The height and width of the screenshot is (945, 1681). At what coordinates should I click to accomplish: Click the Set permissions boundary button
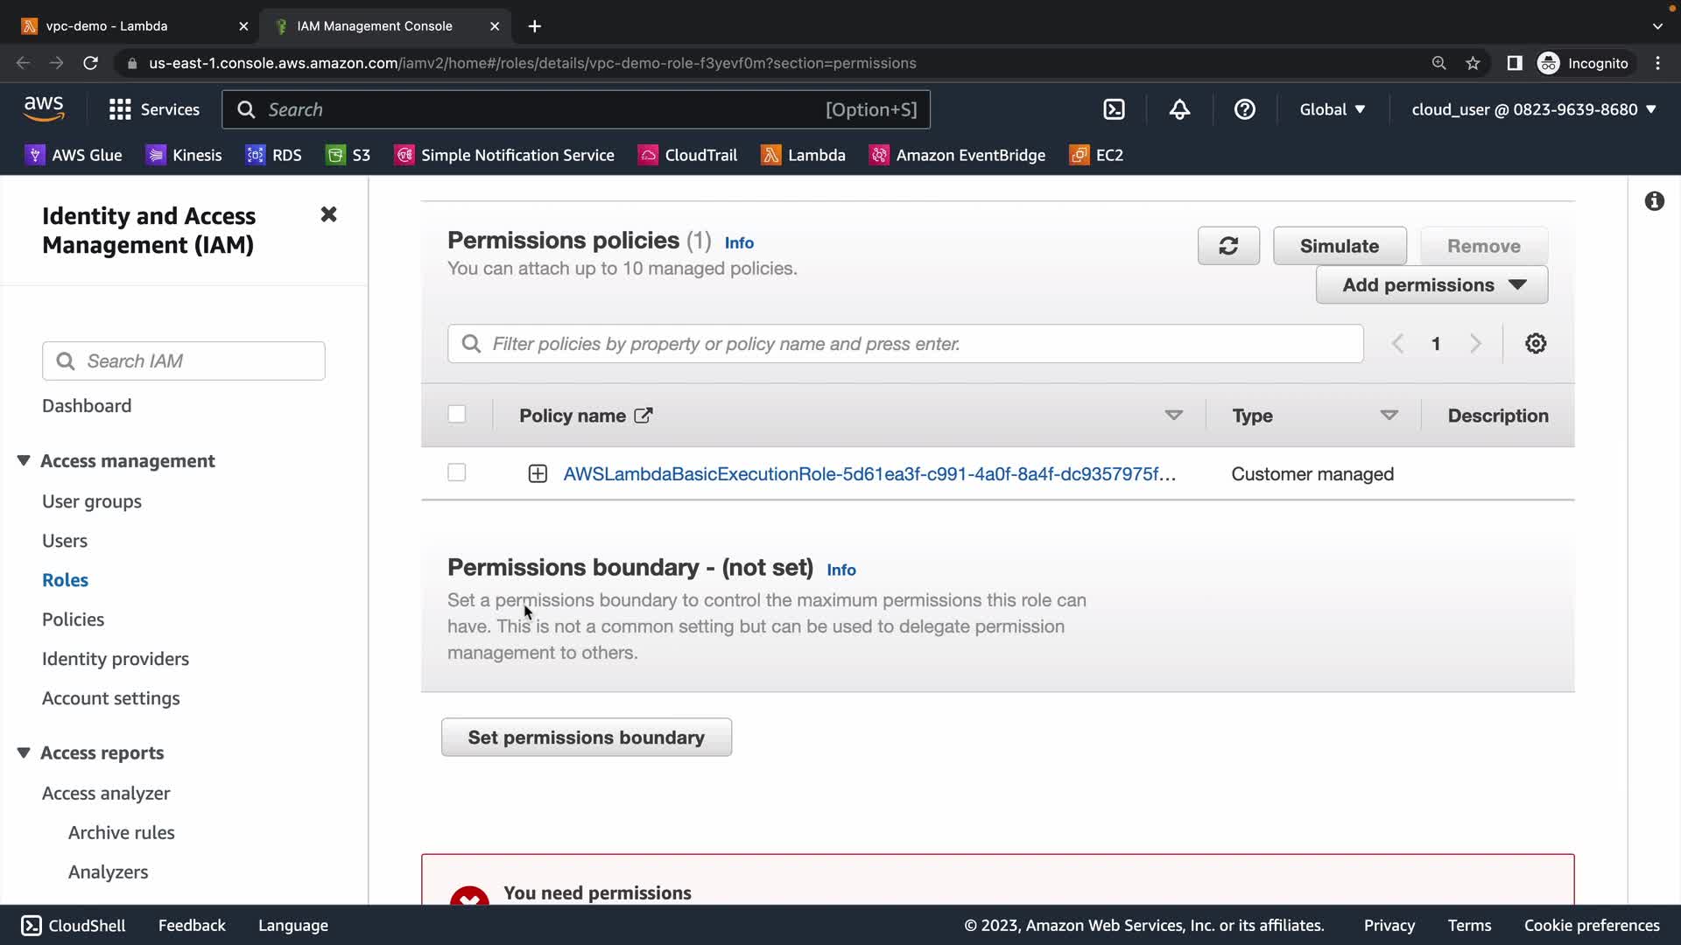pos(586,738)
